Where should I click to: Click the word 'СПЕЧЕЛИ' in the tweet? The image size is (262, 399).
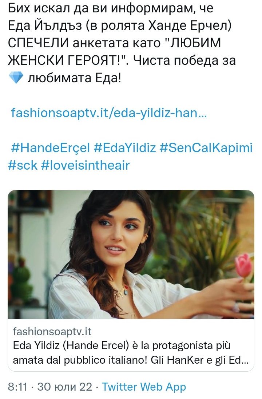(39, 43)
